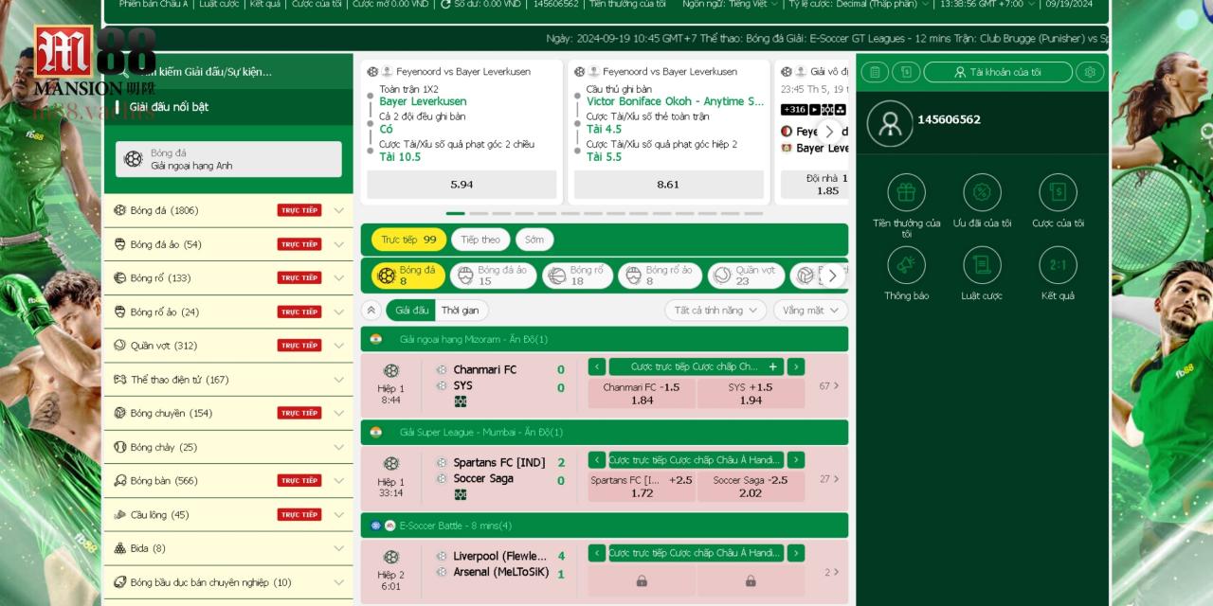Open Luật cược in top bar
Image resolution: width=1213 pixels, height=606 pixels.
click(x=219, y=4)
